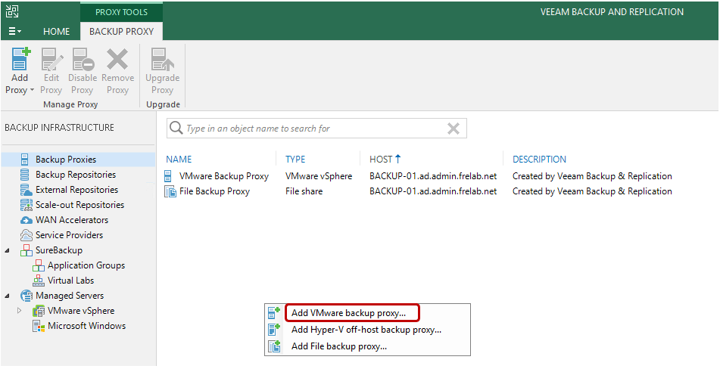Click the Remove Proxy X icon

pyautogui.click(x=117, y=59)
